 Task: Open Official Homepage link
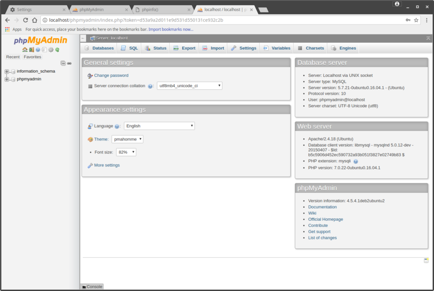325,219
